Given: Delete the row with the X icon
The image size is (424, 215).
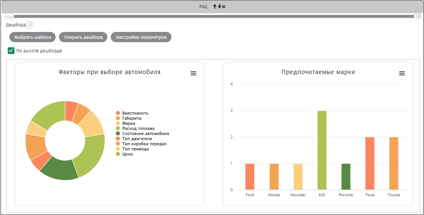Looking at the screenshot, I should pyautogui.click(x=224, y=6).
